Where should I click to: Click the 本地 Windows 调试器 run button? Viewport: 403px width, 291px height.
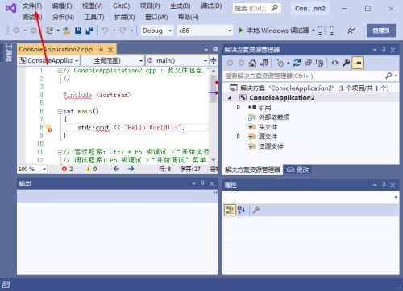click(273, 31)
